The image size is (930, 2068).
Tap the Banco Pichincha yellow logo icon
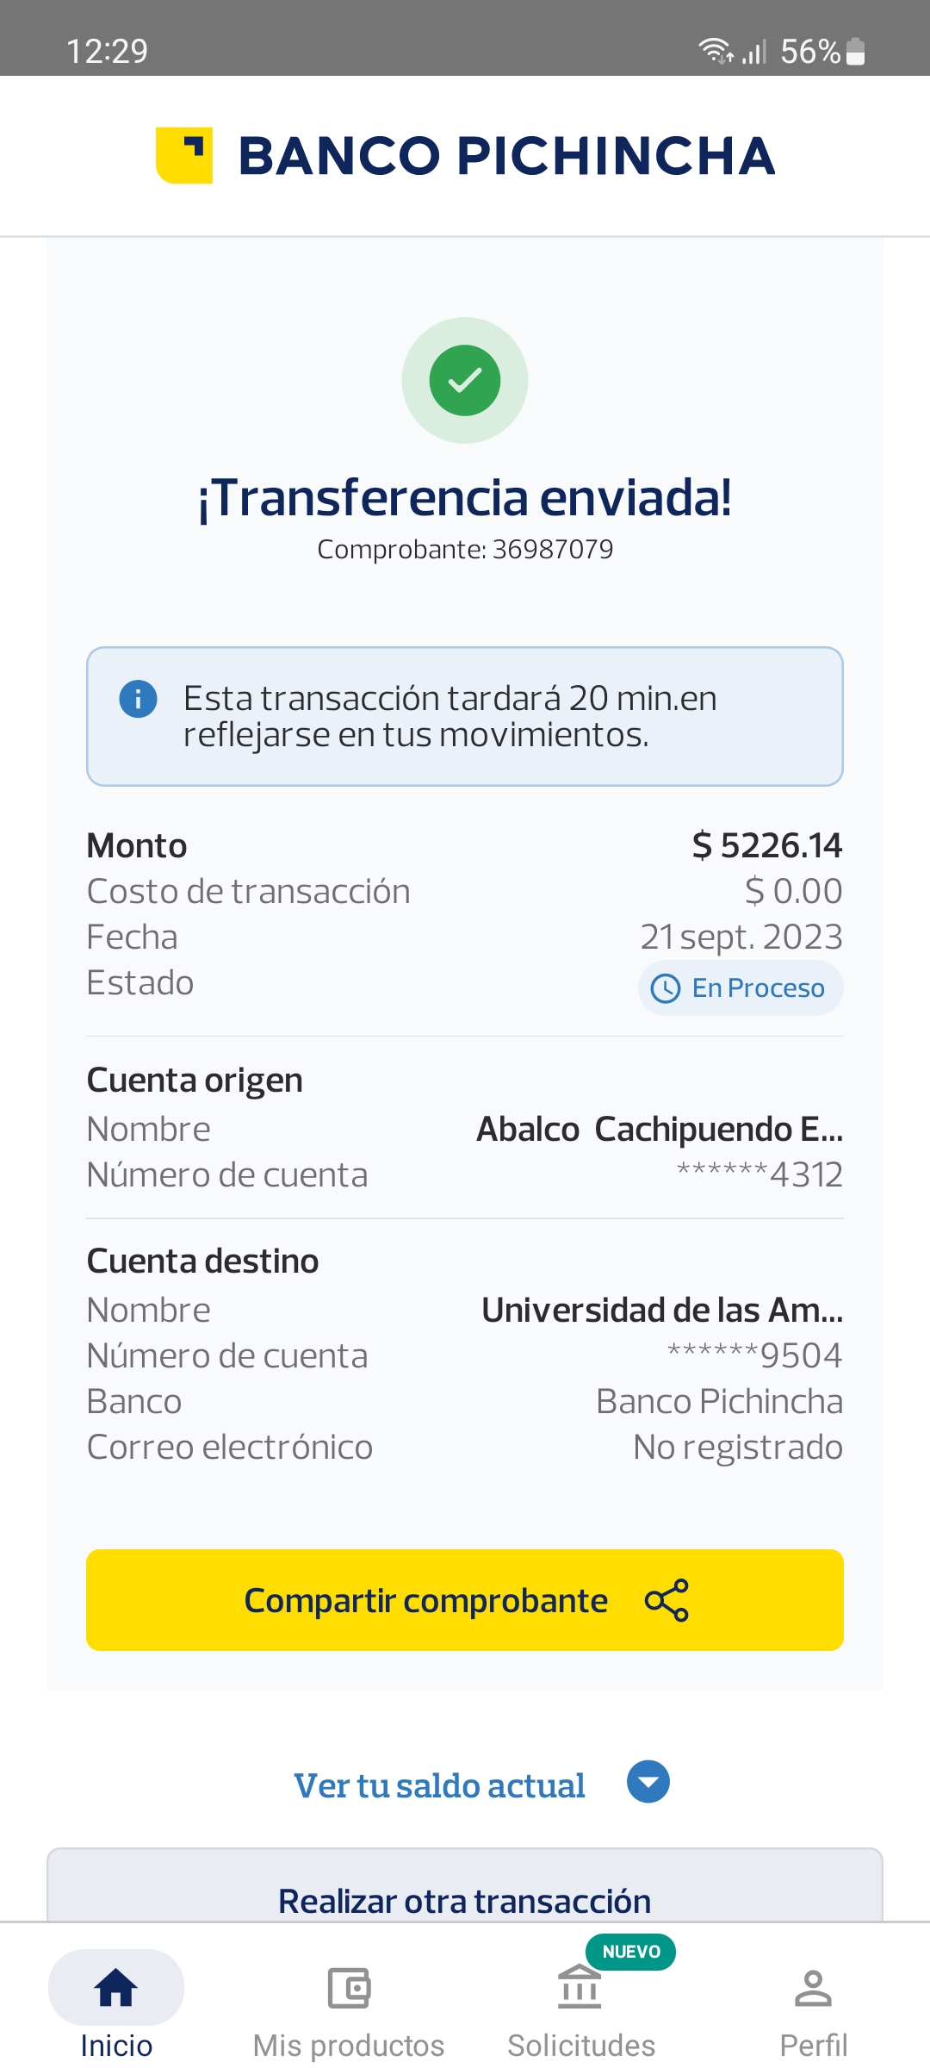184,155
